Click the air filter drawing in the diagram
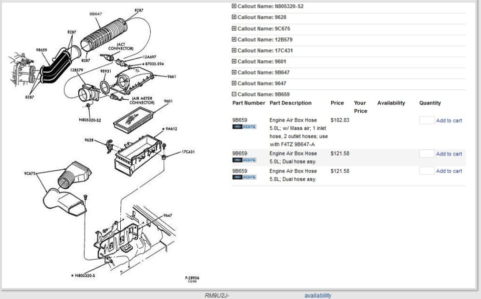Viewport: 481px width, 299px height. 133,119
